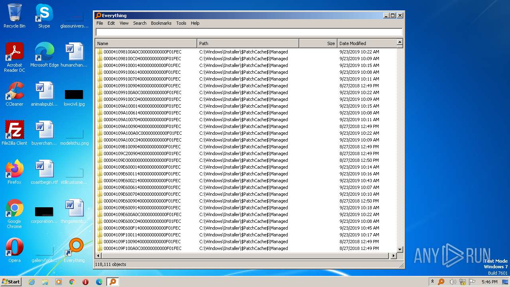
Task: Open the Tools menu
Action: click(181, 23)
